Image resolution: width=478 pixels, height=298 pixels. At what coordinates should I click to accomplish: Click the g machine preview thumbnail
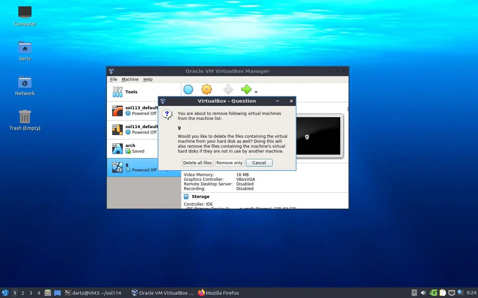[318, 136]
